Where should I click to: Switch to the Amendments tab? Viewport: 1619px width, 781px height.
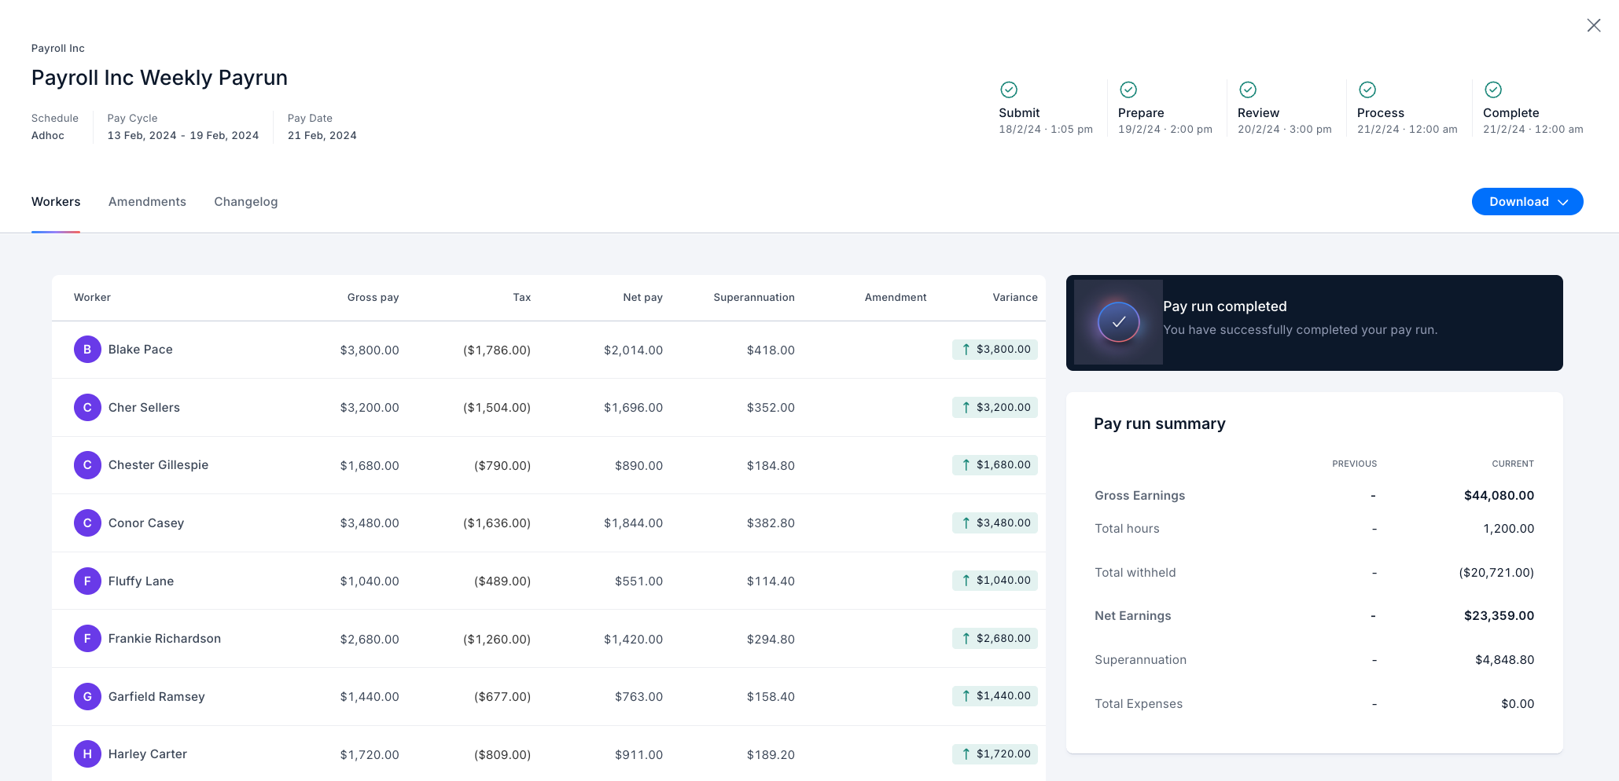147,202
